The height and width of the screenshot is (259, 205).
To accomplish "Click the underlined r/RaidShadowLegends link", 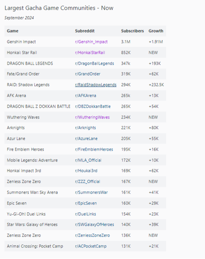I will click(x=95, y=85).
